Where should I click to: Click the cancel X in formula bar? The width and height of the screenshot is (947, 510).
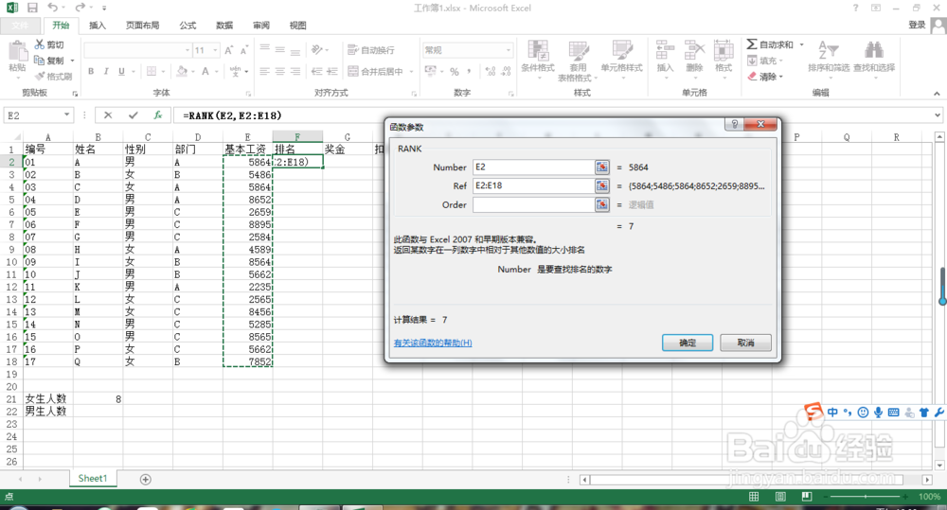click(108, 114)
